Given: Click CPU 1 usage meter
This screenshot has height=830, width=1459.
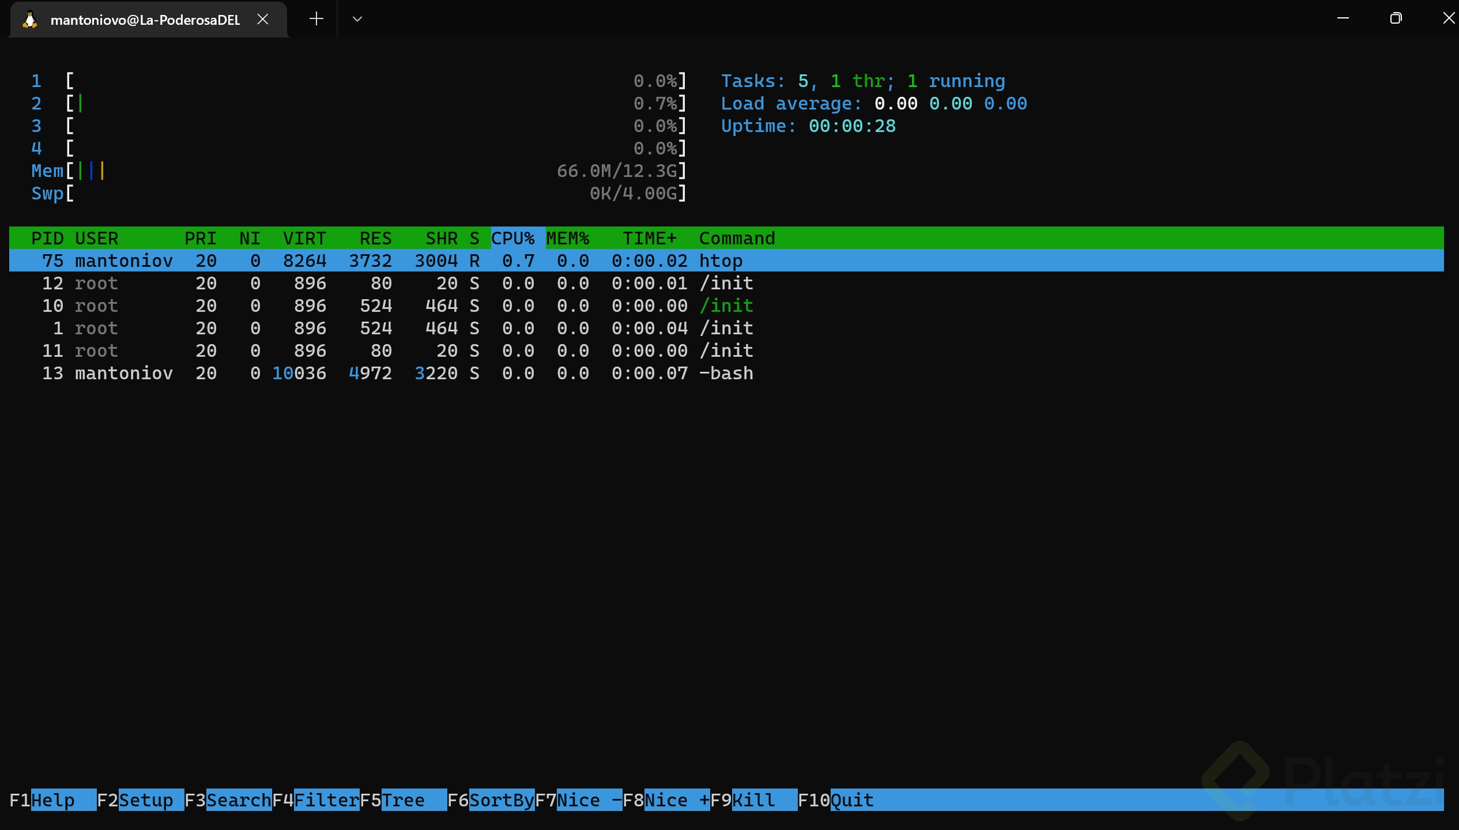Looking at the screenshot, I should point(359,81).
